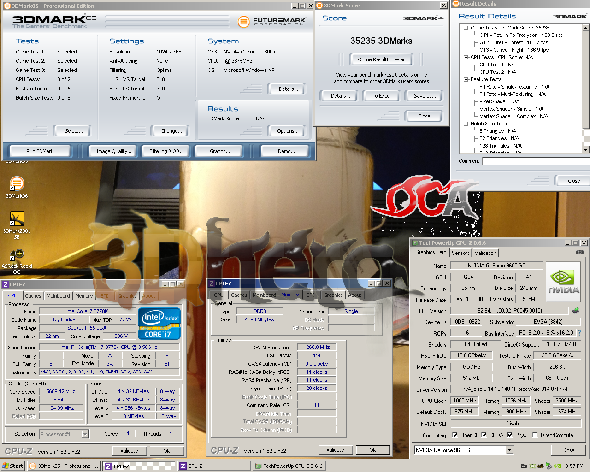This screenshot has width=590, height=472.
Task: Open Memory tab in left CPU-Z window
Action: [84, 296]
